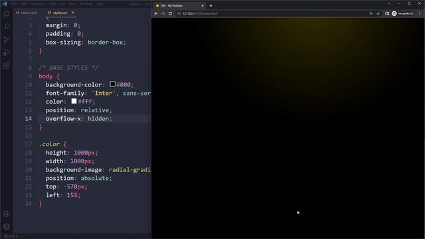Open the Selection menu

37,4
